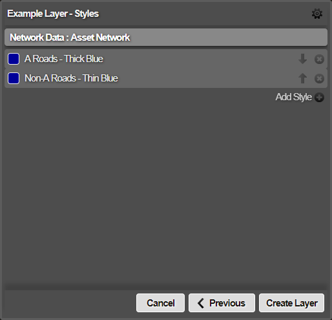332x320 pixels.
Task: Click the plus icon beside Add Style
Action: pyautogui.click(x=319, y=97)
